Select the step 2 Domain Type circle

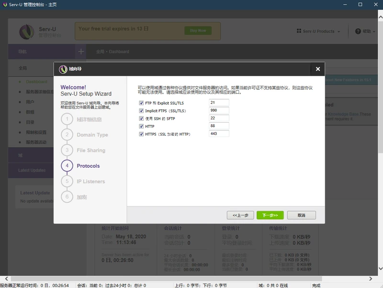coord(67,135)
